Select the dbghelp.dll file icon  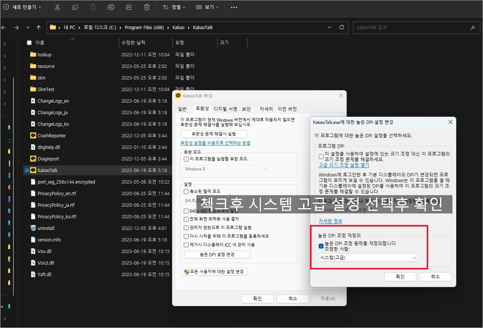[x=33, y=147]
